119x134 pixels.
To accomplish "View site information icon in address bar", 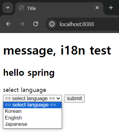I will tap(52, 24).
